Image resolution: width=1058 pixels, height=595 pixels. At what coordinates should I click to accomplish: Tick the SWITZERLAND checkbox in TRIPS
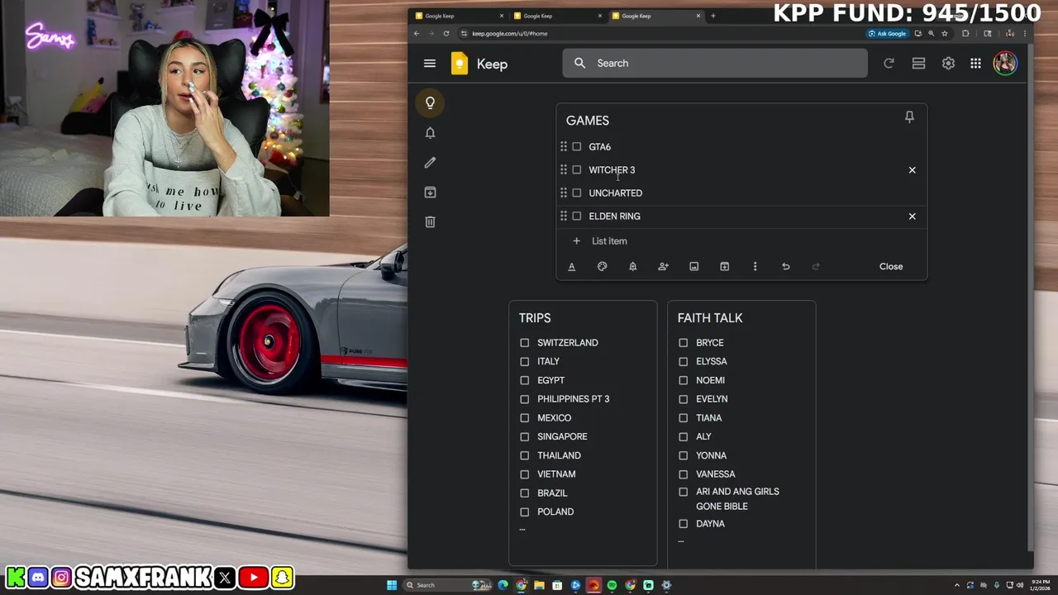[x=524, y=342]
